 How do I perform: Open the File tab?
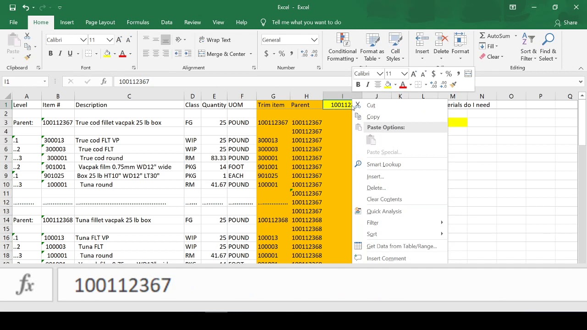pyautogui.click(x=14, y=22)
